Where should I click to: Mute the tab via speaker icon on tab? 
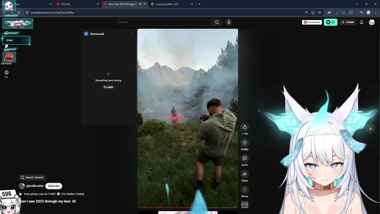pyautogui.click(x=140, y=4)
